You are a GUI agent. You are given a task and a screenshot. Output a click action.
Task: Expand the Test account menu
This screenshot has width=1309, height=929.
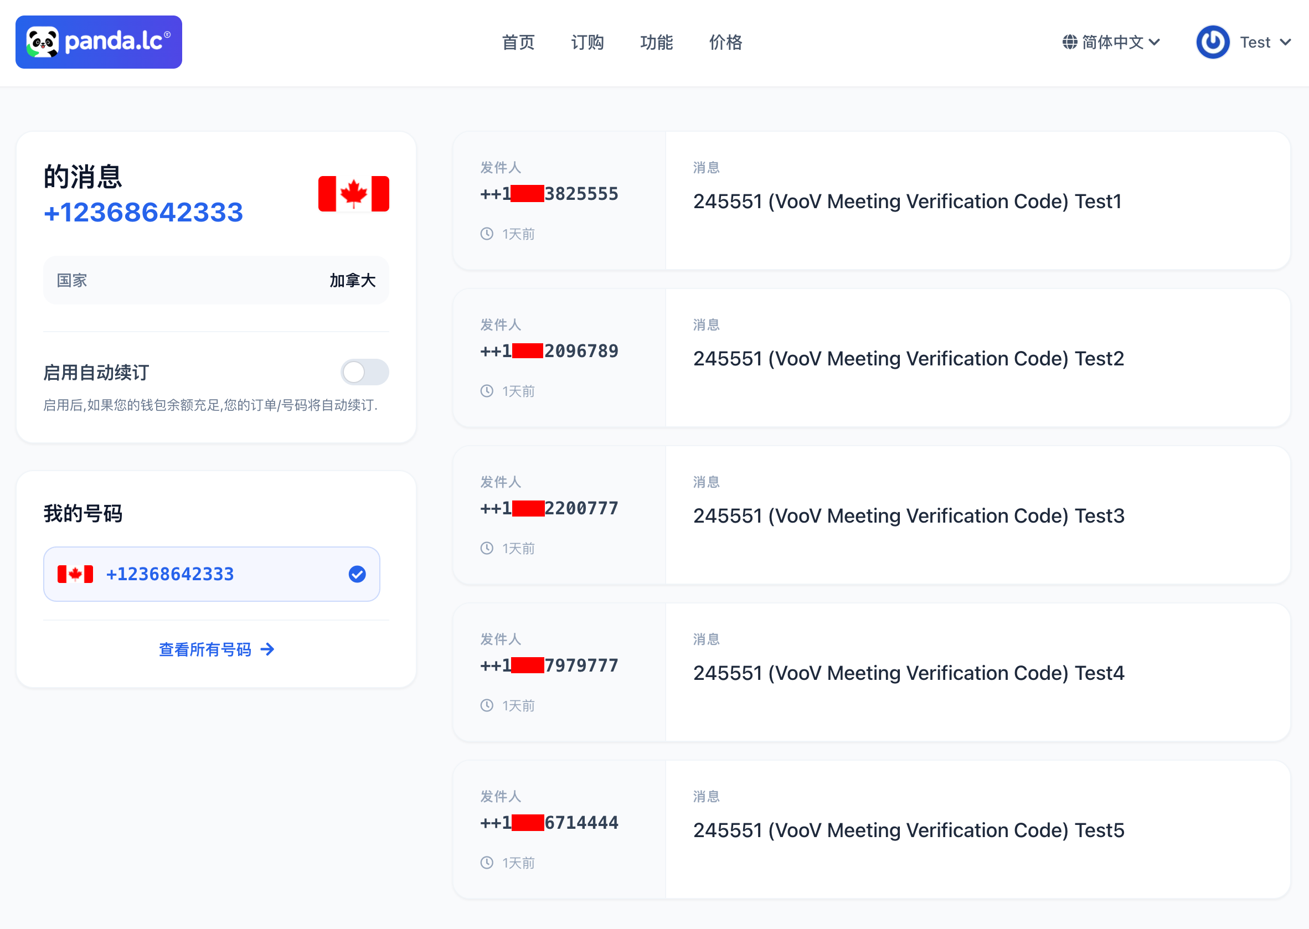tap(1256, 42)
